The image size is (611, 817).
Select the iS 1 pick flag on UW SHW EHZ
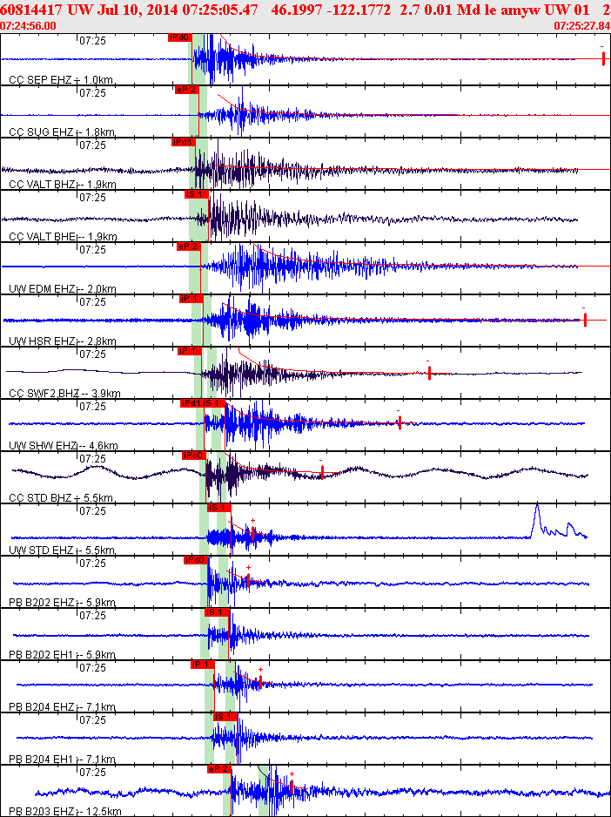(x=214, y=402)
